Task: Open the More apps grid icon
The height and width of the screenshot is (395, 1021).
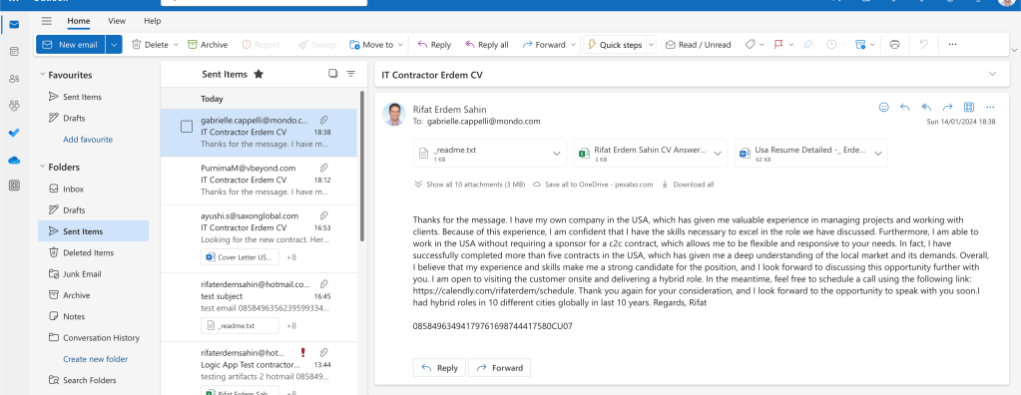Action: point(14,186)
